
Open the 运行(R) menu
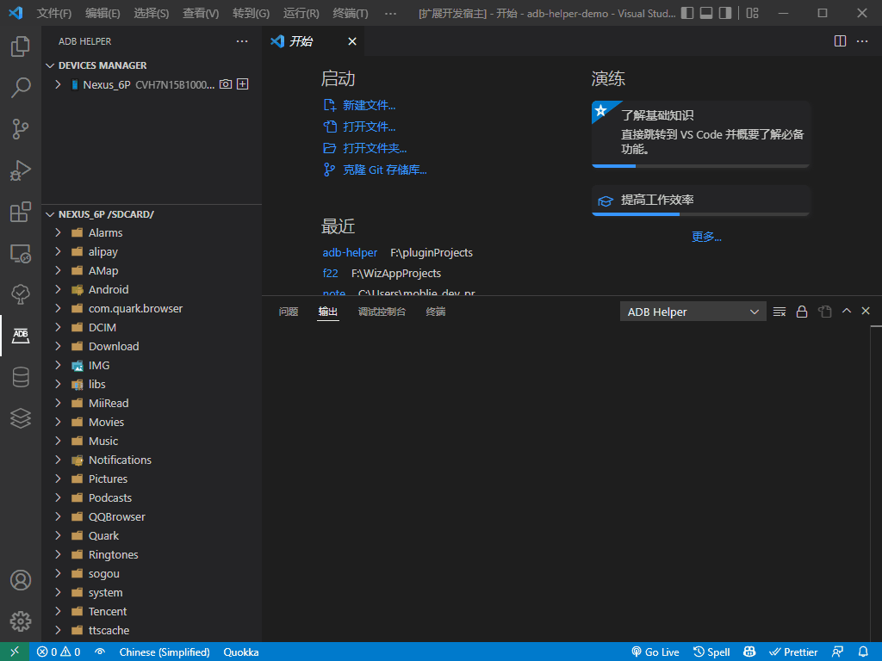click(x=302, y=13)
